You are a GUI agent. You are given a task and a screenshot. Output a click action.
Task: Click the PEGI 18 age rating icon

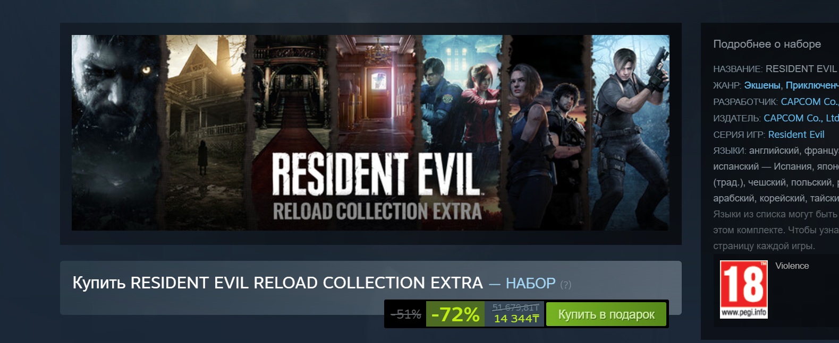click(744, 289)
